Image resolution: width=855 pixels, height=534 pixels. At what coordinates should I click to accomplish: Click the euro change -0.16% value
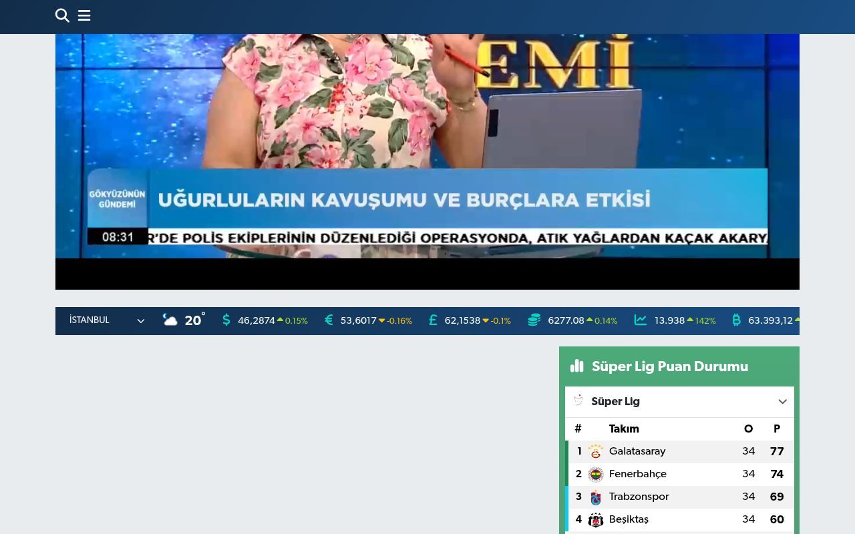click(x=399, y=321)
